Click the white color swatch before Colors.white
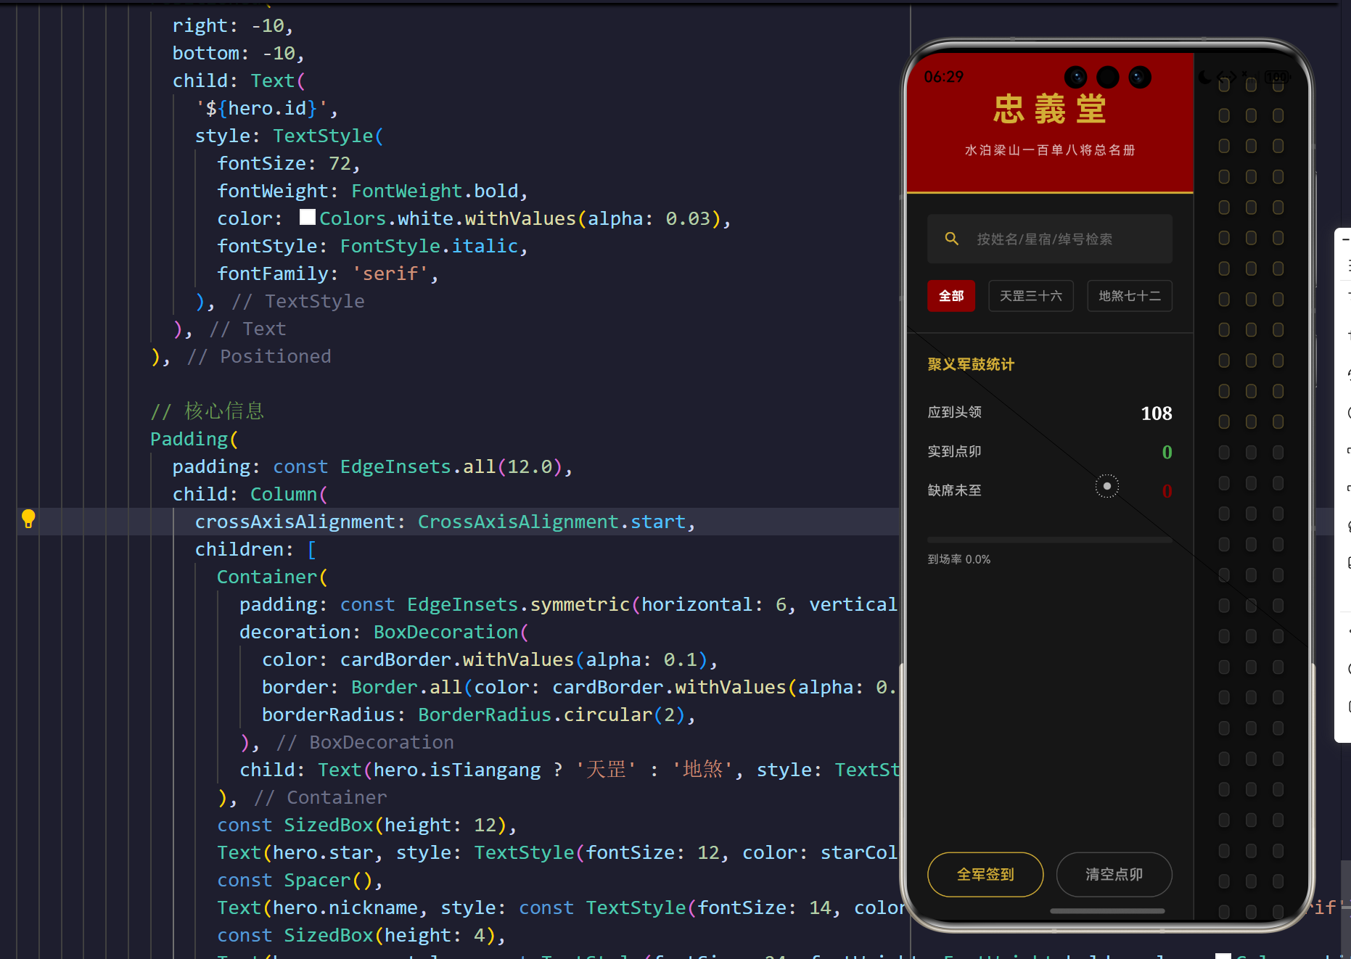Viewport: 1351px width, 959px height. [308, 217]
